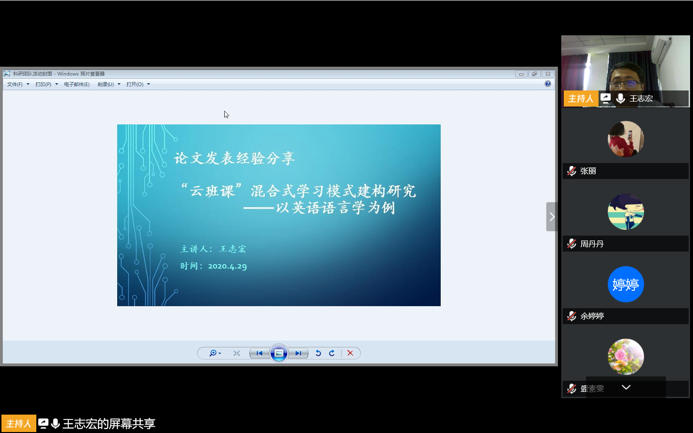Open the 打印(P) dropdown menu
The width and height of the screenshot is (693, 433).
click(x=46, y=84)
